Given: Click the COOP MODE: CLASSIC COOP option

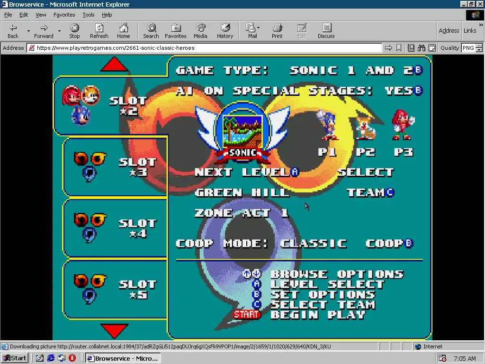Looking at the screenshot, I should pyautogui.click(x=295, y=243).
